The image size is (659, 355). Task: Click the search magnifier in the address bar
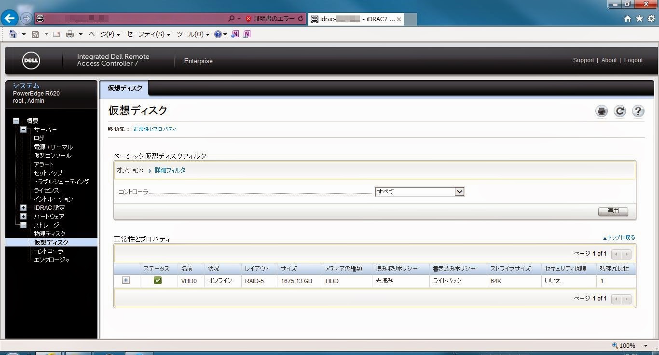[231, 18]
